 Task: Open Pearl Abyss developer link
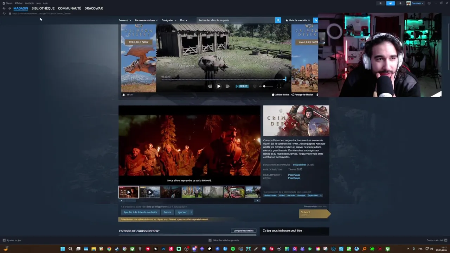(294, 175)
